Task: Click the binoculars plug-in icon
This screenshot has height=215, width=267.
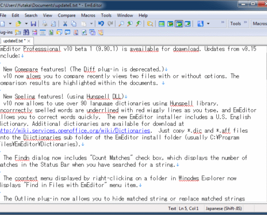Action: (26, 32)
